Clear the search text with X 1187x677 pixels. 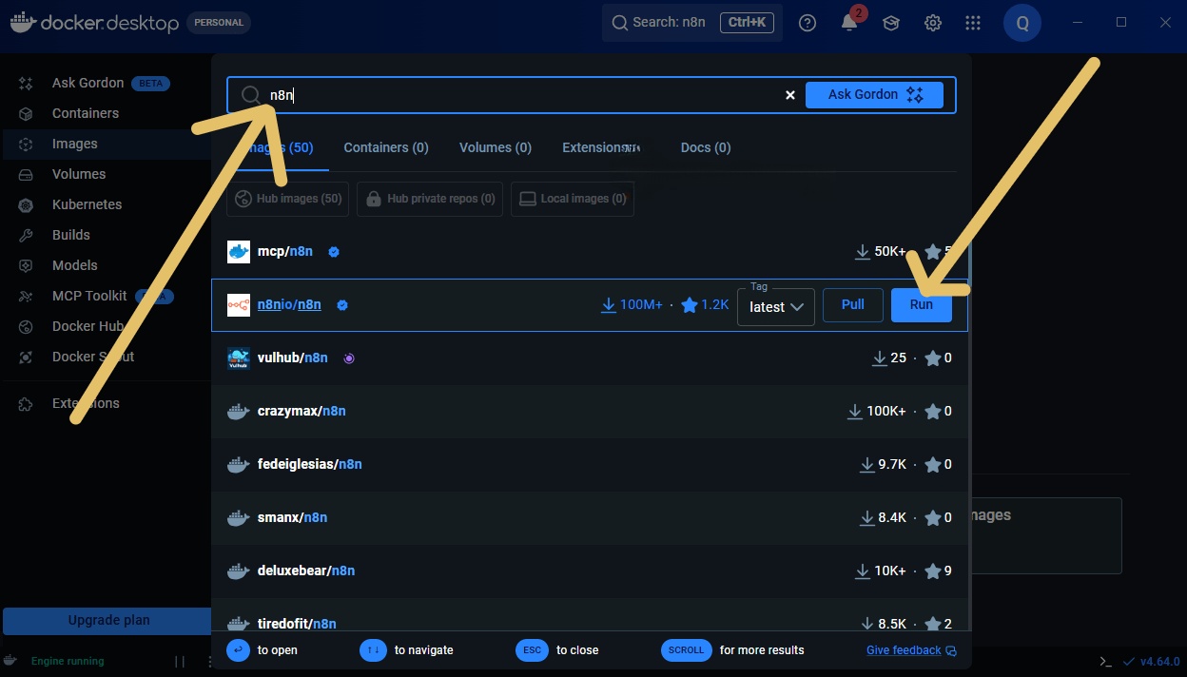(789, 95)
